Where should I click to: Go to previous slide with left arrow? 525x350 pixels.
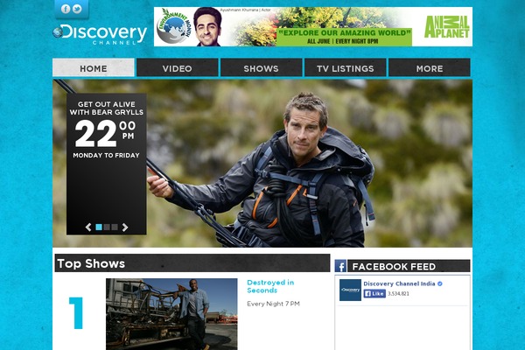point(88,227)
